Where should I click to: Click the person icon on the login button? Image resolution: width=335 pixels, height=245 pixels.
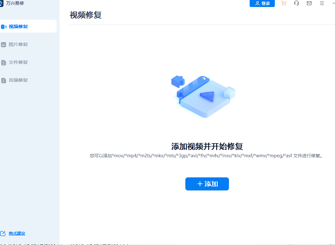pyautogui.click(x=258, y=4)
